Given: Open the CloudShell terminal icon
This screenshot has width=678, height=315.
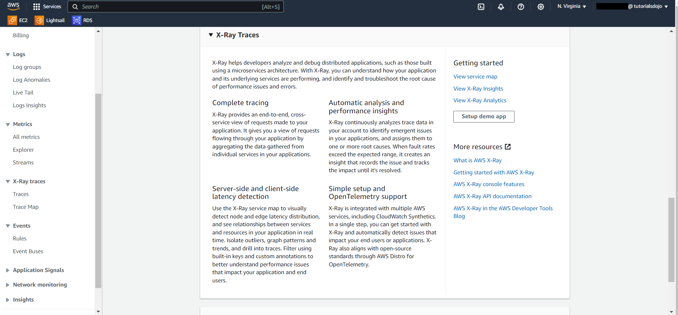Looking at the screenshot, I should [481, 7].
